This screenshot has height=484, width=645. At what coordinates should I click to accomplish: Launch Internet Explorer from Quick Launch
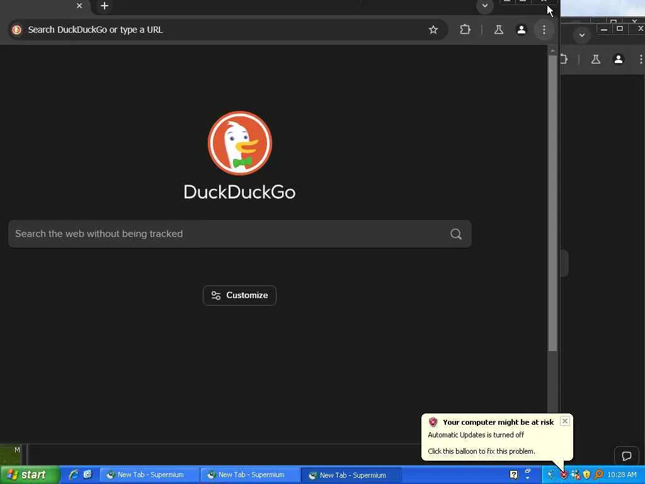click(74, 475)
